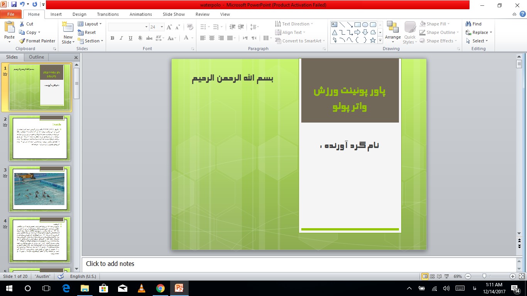The width and height of the screenshot is (527, 296).
Task: Toggle Underline text formatting
Action: coord(130,38)
